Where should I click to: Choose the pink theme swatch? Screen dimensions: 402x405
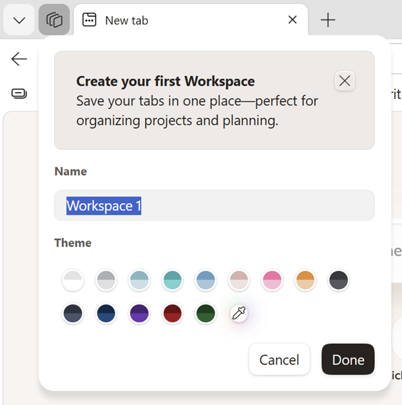pyautogui.click(x=272, y=281)
